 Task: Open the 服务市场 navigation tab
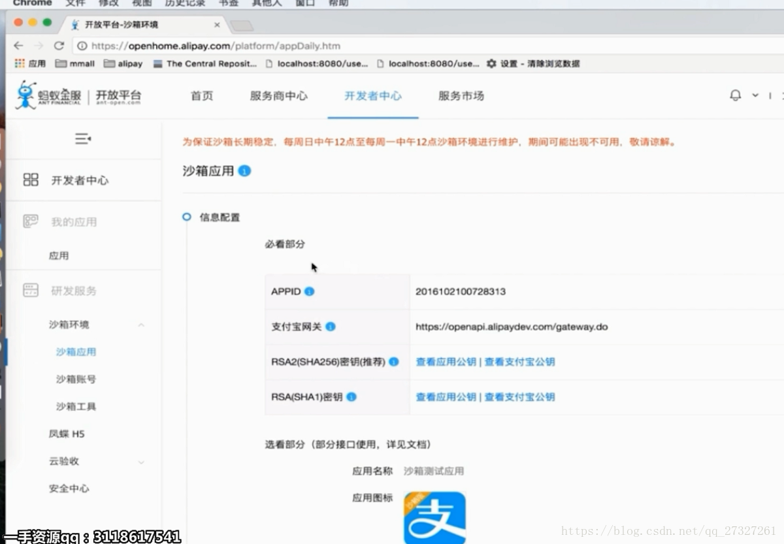click(461, 96)
